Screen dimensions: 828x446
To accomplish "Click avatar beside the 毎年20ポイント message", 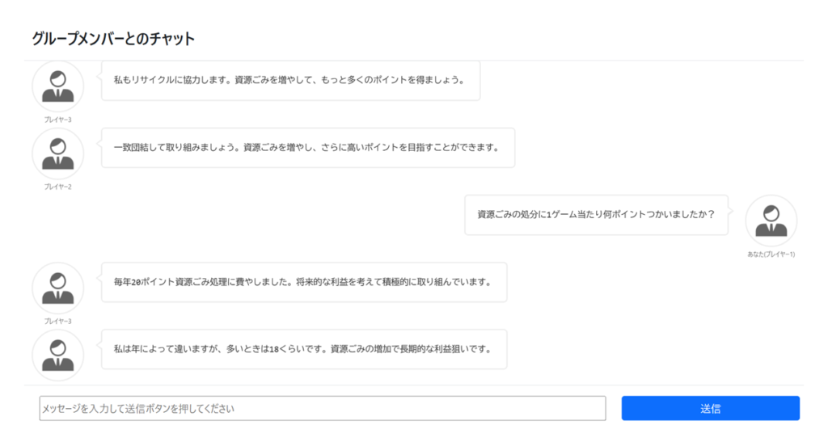I will click(x=57, y=288).
